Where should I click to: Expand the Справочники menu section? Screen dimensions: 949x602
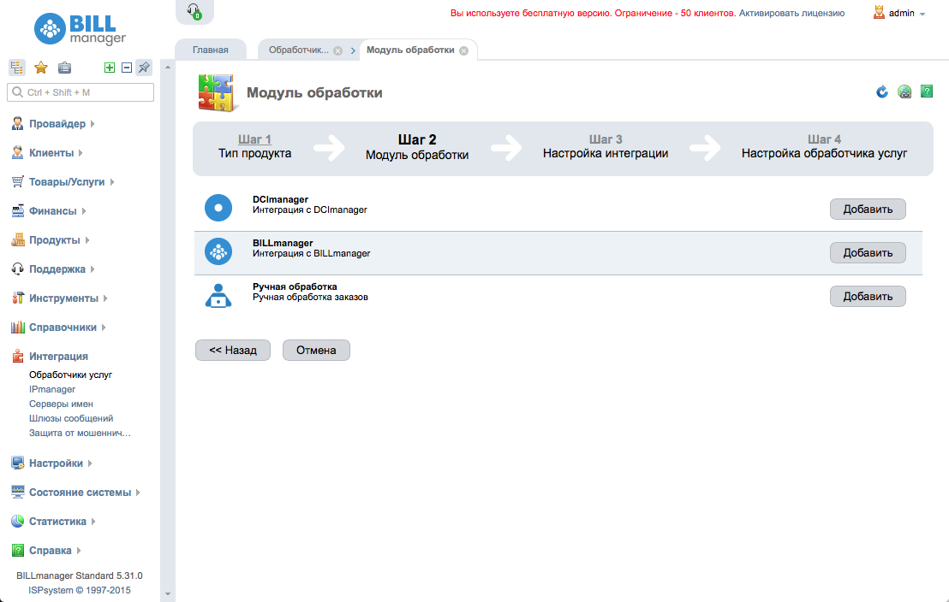point(104,327)
